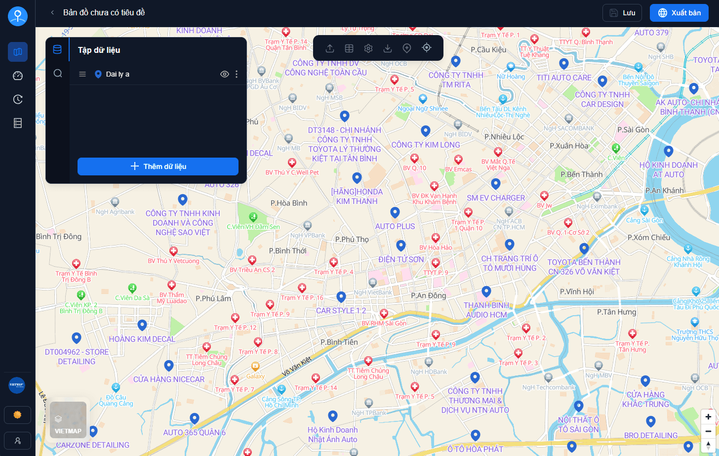The image size is (719, 456).
Task: Click the 'TITI AUTO CARE' map label
Action: 564,78
